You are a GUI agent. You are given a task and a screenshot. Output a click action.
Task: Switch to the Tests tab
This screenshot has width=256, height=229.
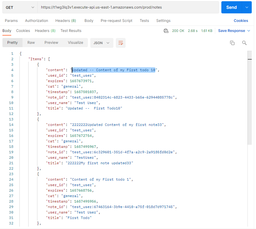pos(144,21)
